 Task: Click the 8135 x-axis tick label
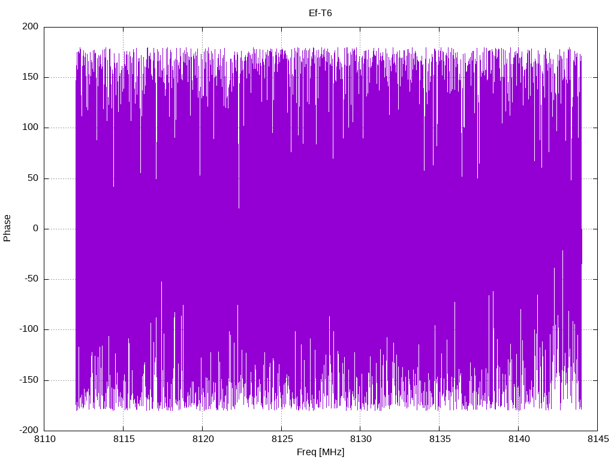pyautogui.click(x=440, y=439)
